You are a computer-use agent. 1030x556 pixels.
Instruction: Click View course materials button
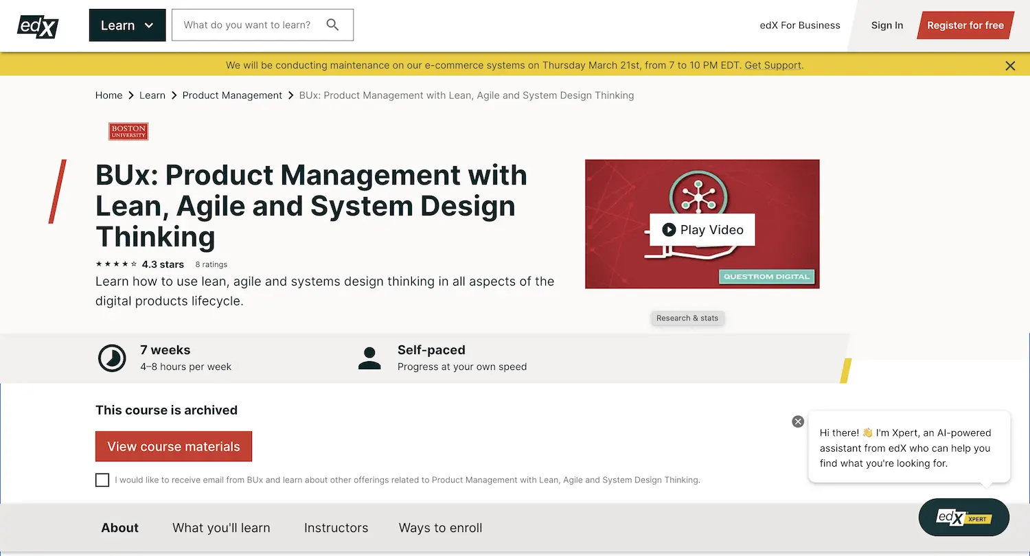tap(174, 446)
